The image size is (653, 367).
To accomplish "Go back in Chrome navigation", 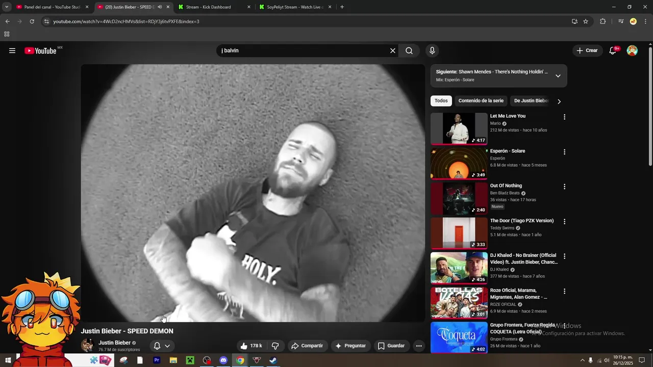I will pos(7,21).
